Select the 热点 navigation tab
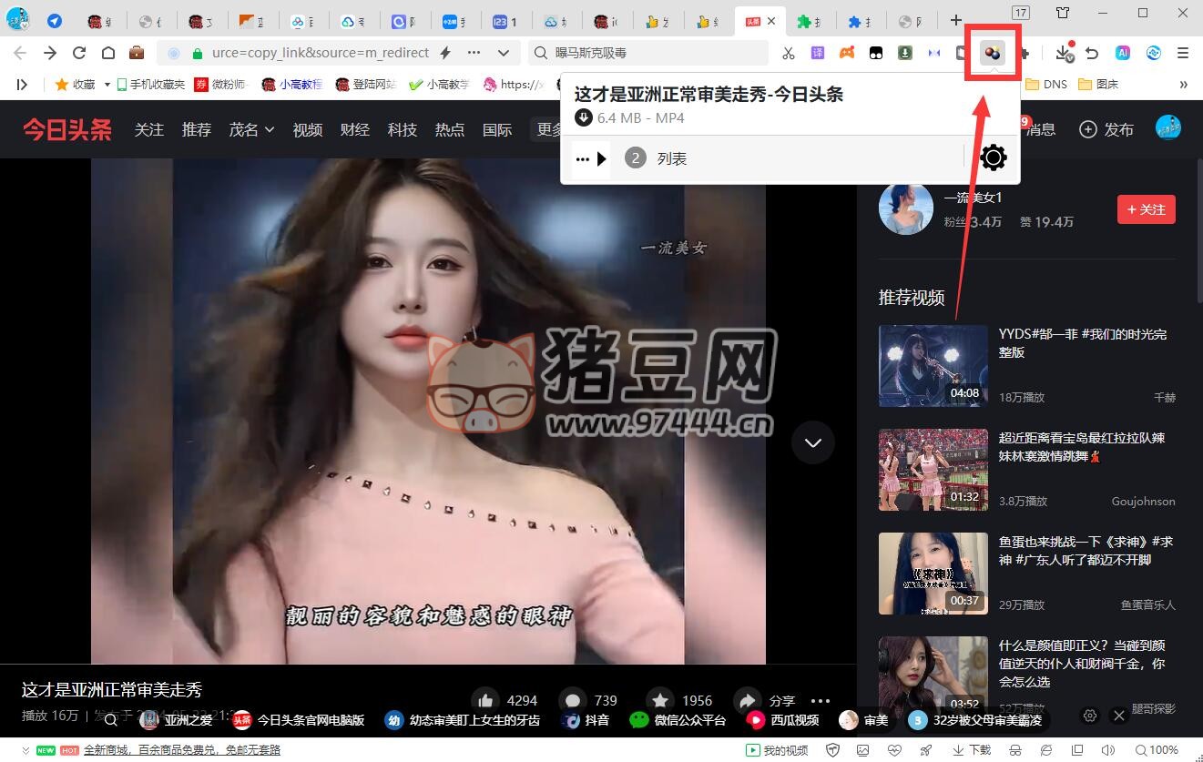This screenshot has width=1203, height=762. pos(450,129)
